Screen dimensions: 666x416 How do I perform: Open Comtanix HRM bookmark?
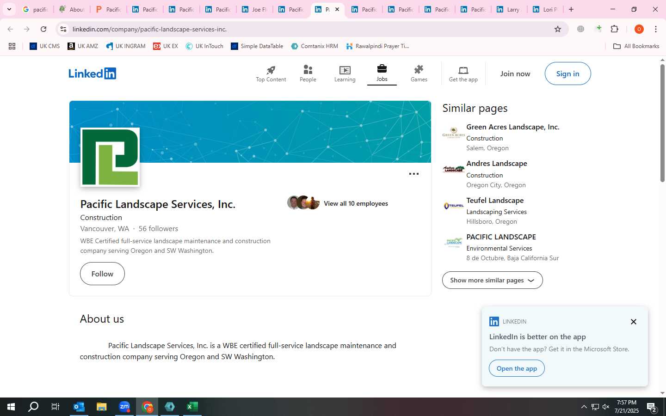coord(314,46)
